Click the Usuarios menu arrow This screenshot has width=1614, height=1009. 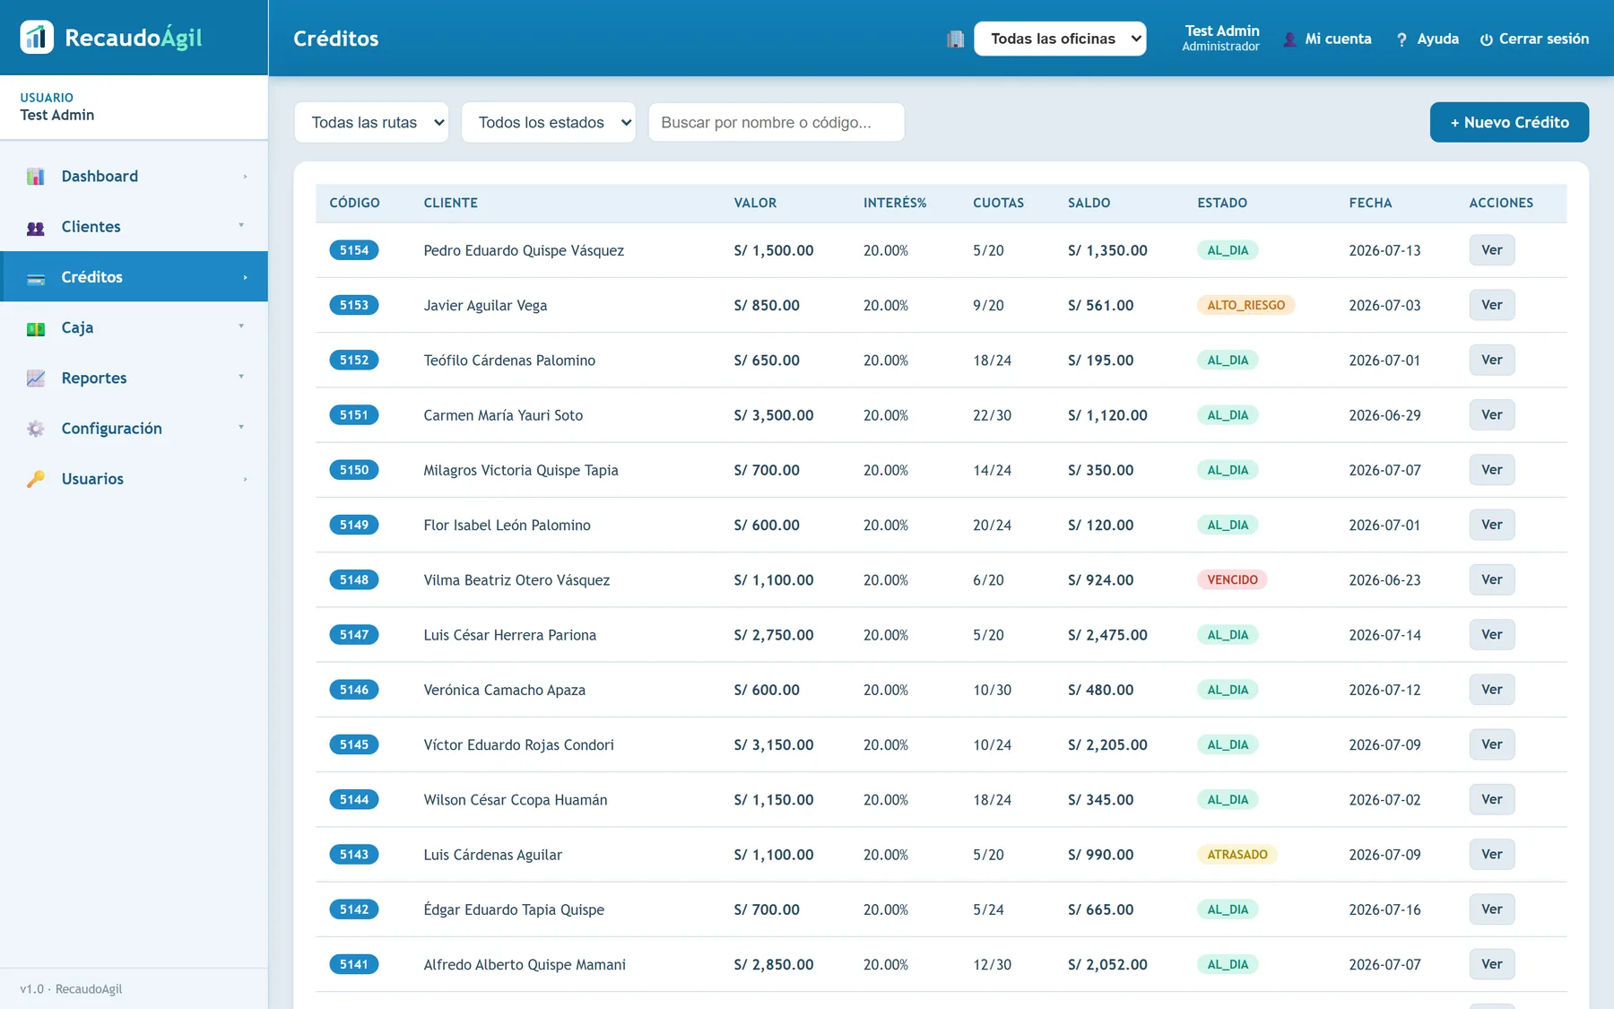(245, 479)
